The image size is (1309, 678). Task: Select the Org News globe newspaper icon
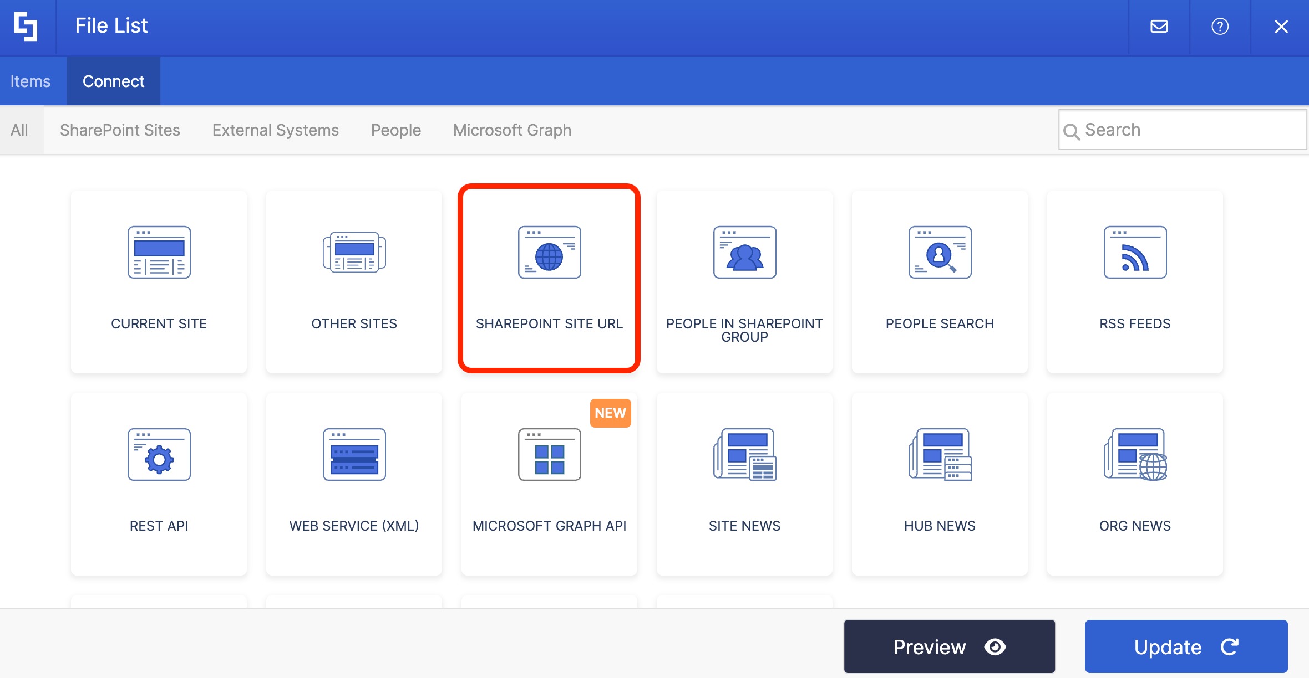point(1135,455)
